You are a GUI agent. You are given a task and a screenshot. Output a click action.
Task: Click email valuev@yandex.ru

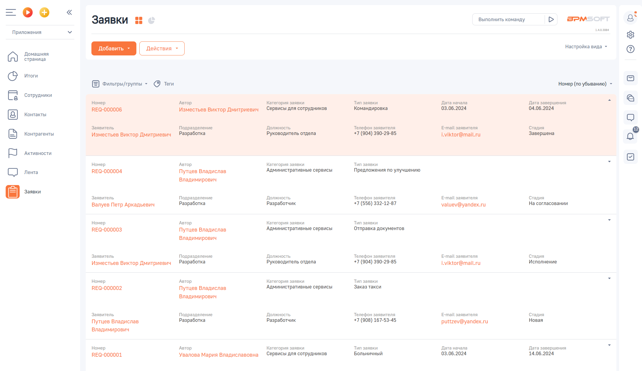pyautogui.click(x=463, y=205)
